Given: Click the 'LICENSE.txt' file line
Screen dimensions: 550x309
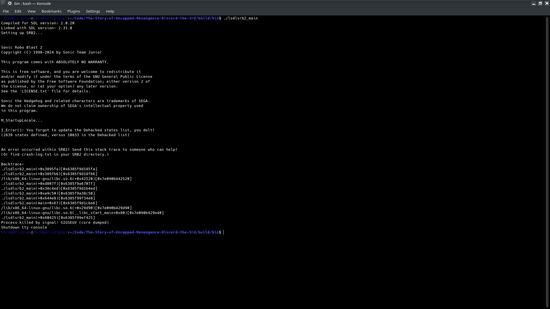Looking at the screenshot, I should click(46, 91).
